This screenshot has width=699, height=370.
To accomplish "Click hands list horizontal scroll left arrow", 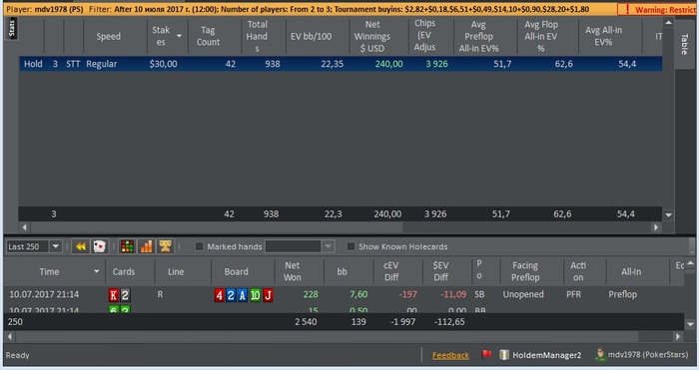I will 9,337.
